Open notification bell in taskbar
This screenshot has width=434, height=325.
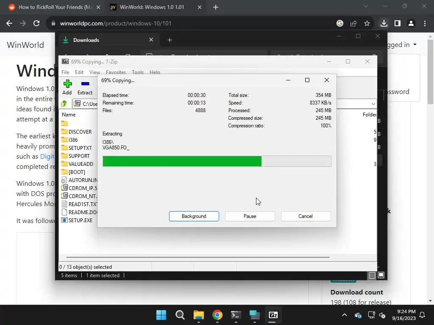(x=423, y=315)
